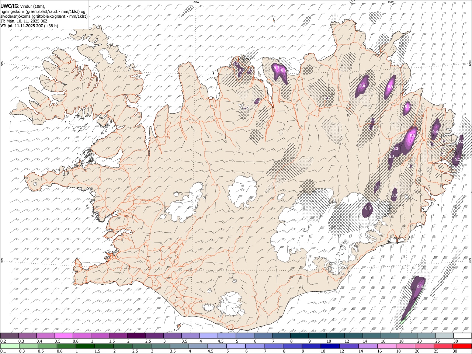472x354 pixels.
Task: Click the 0.4 value on the offshore southeast patch
Action: click(420, 287)
